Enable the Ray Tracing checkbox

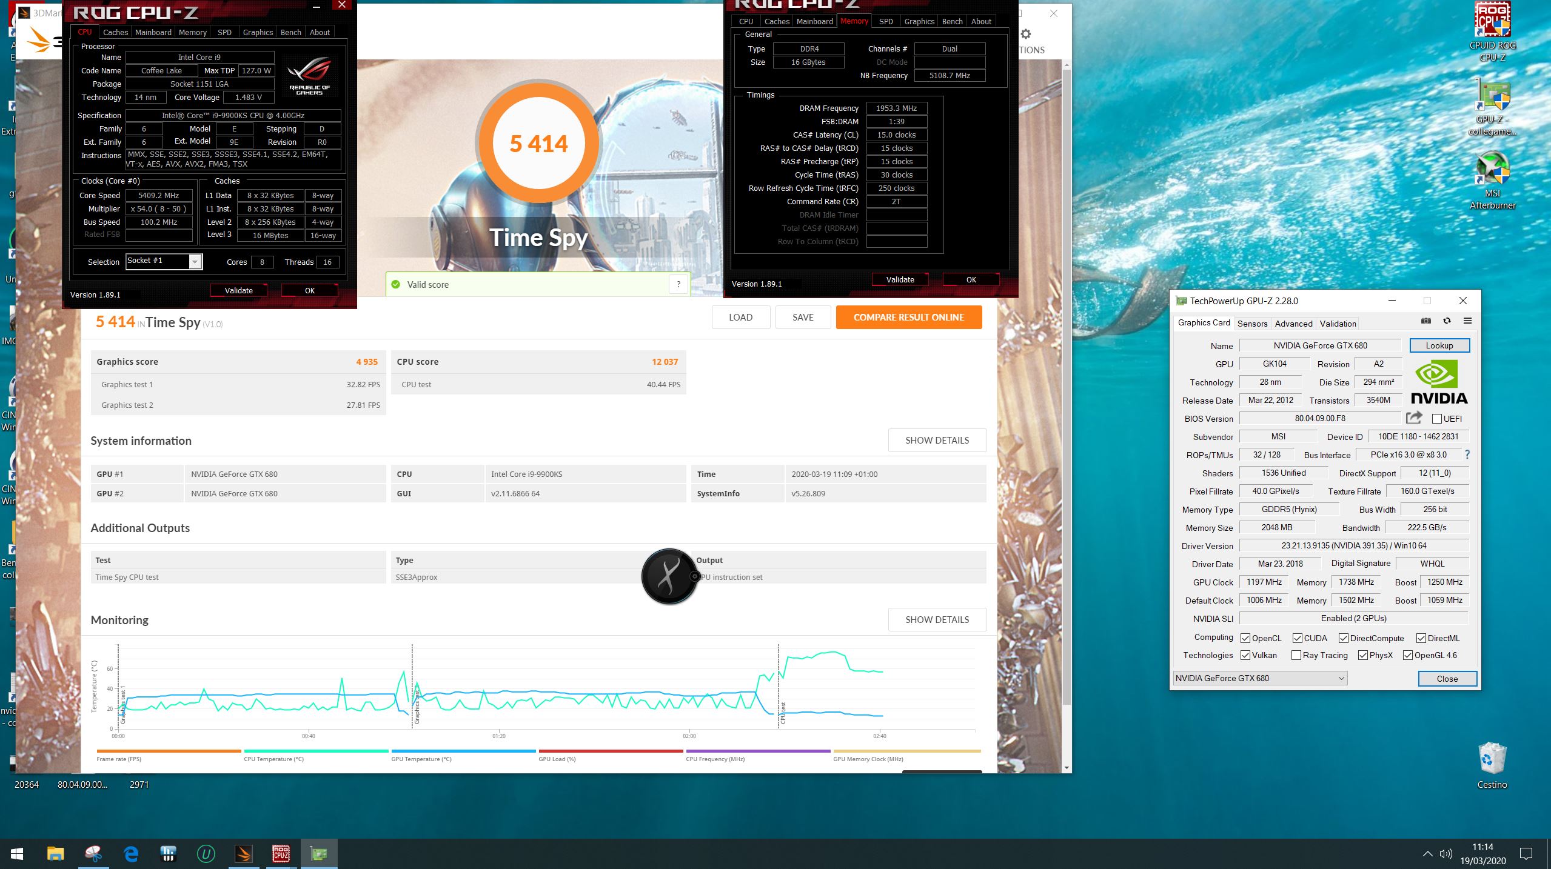click(x=1296, y=655)
